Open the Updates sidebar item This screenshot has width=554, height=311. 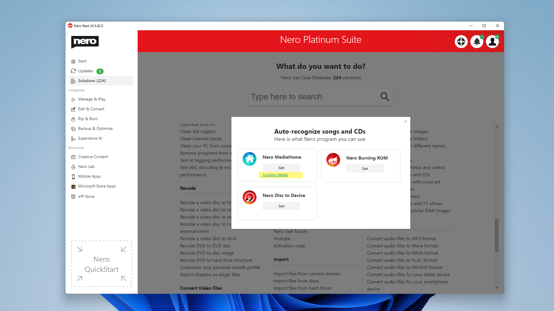click(x=86, y=71)
